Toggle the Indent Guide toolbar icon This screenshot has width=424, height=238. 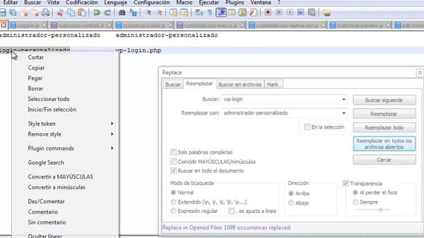coord(221,13)
